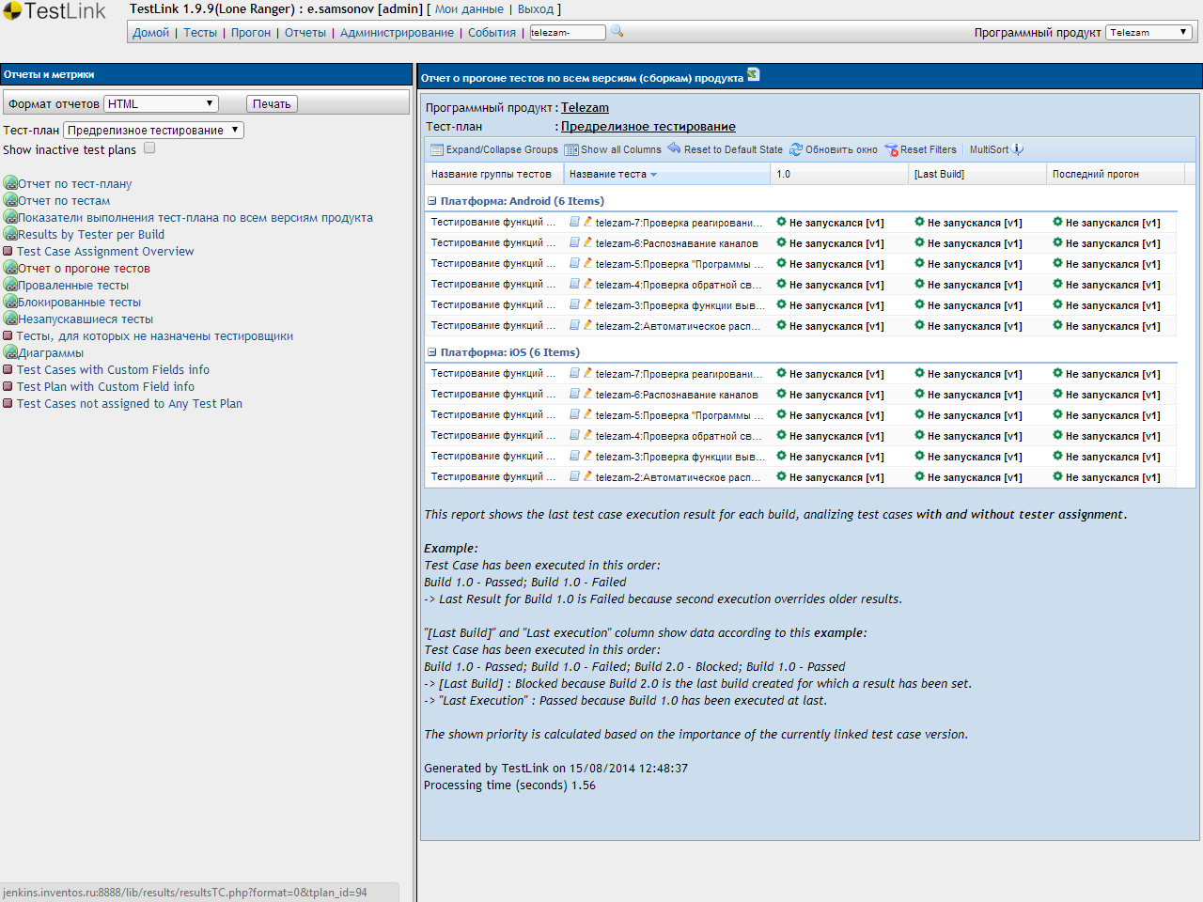The image size is (1203, 902).
Task: Open the Формат отчетов HTML dropdown
Action: [161, 103]
